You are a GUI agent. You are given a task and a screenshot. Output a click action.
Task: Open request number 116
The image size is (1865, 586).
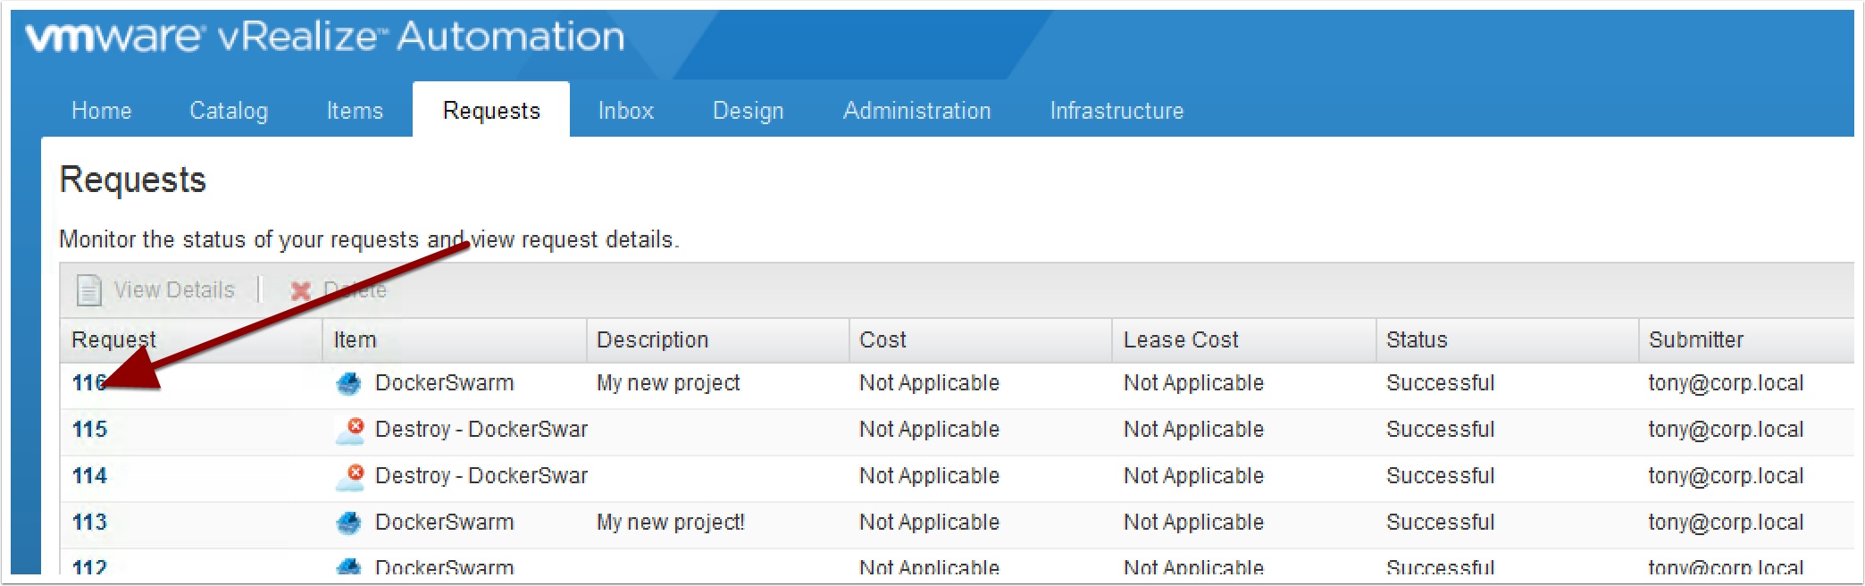tap(89, 383)
